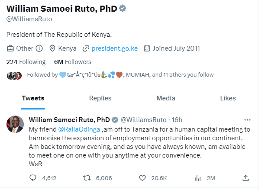View tweet analytics bar chart icon
The width and height of the screenshot is (265, 190).
point(198,178)
